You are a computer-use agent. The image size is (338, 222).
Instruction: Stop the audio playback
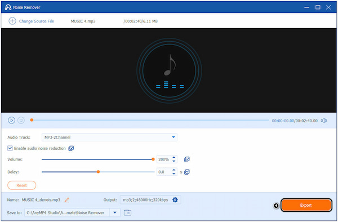pos(21,120)
